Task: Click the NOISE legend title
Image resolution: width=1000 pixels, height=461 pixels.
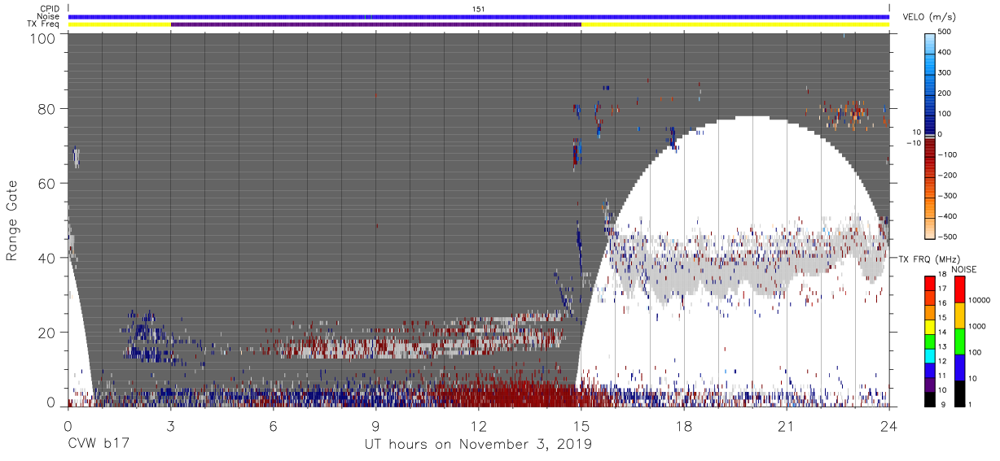Action: (x=964, y=269)
